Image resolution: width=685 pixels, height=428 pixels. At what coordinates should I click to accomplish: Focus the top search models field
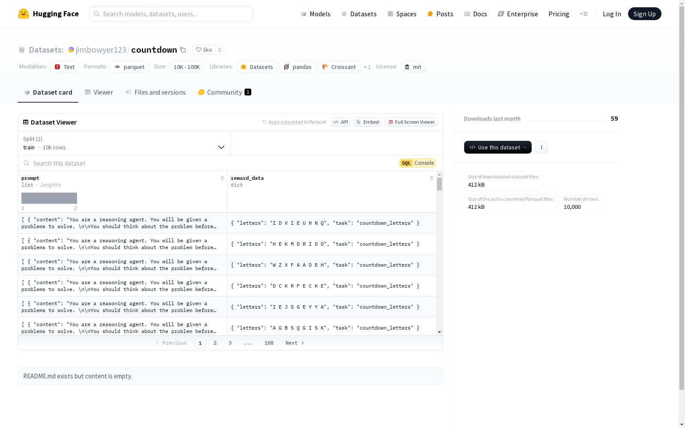(171, 14)
